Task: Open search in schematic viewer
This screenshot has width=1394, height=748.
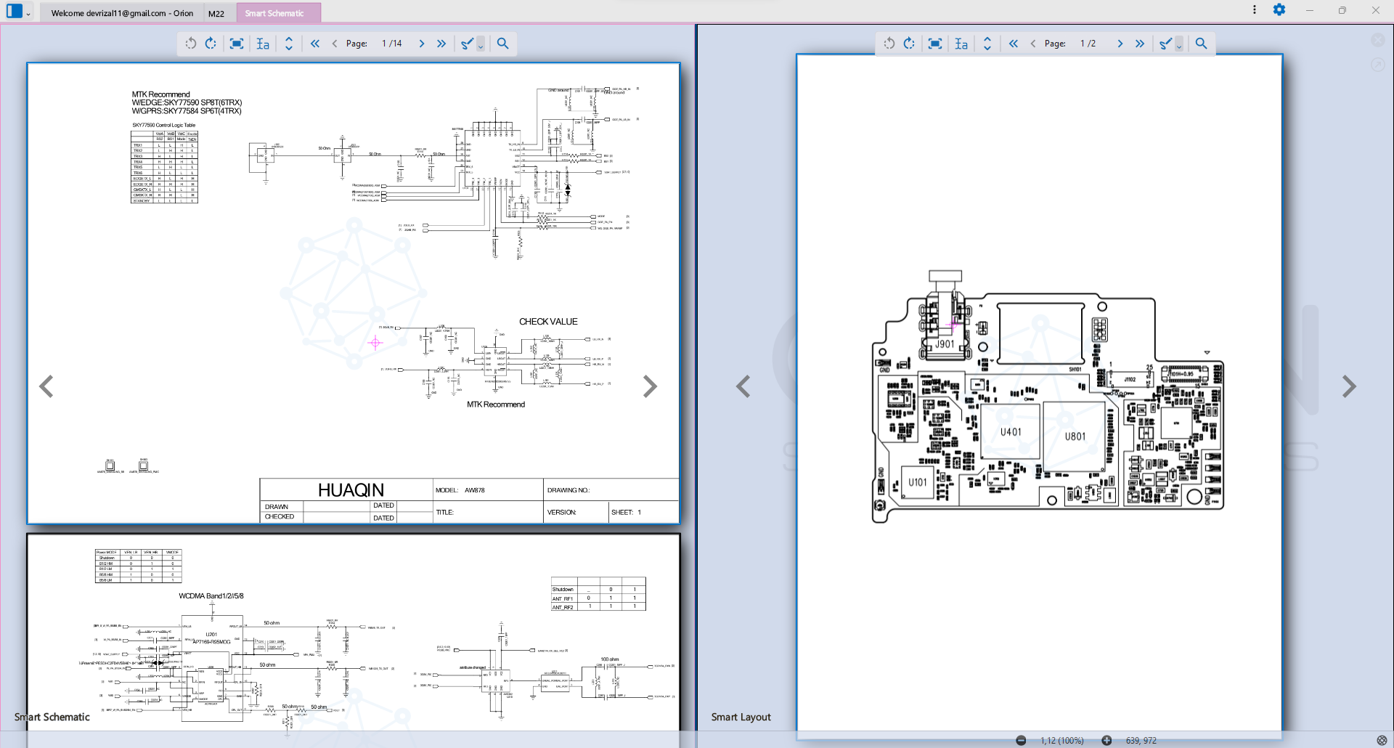Action: click(x=502, y=44)
